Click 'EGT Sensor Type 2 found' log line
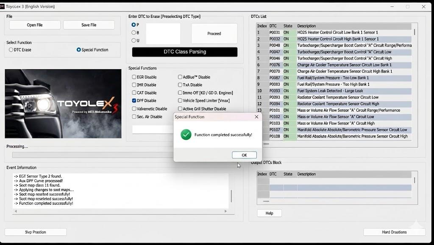This screenshot has height=245, width=434. click(x=38, y=176)
